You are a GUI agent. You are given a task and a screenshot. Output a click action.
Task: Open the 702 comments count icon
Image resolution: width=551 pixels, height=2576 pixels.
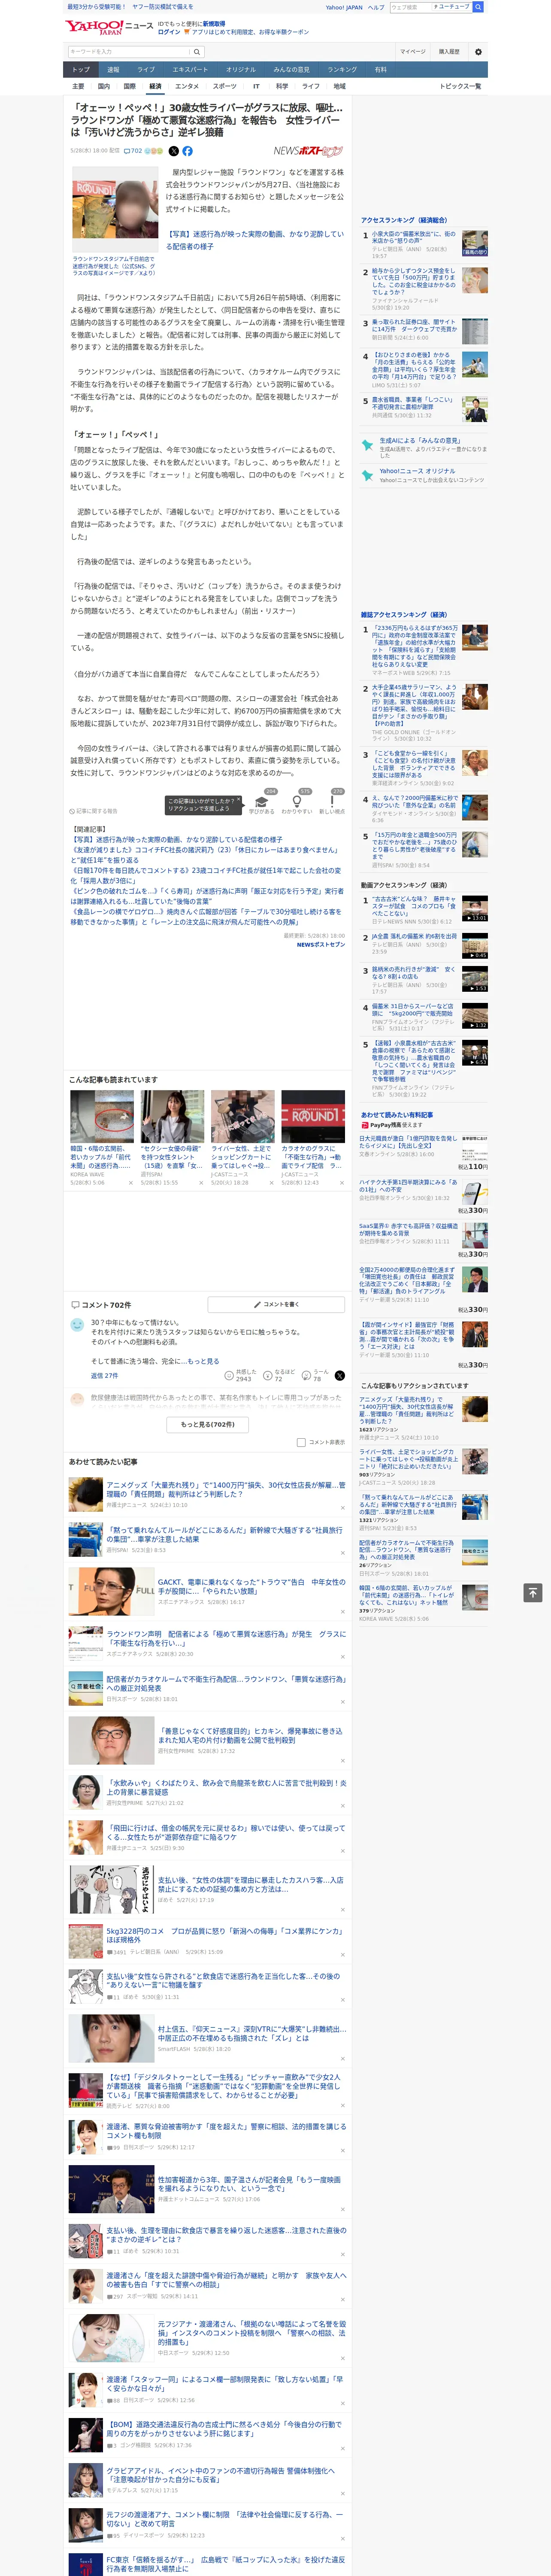click(x=133, y=151)
